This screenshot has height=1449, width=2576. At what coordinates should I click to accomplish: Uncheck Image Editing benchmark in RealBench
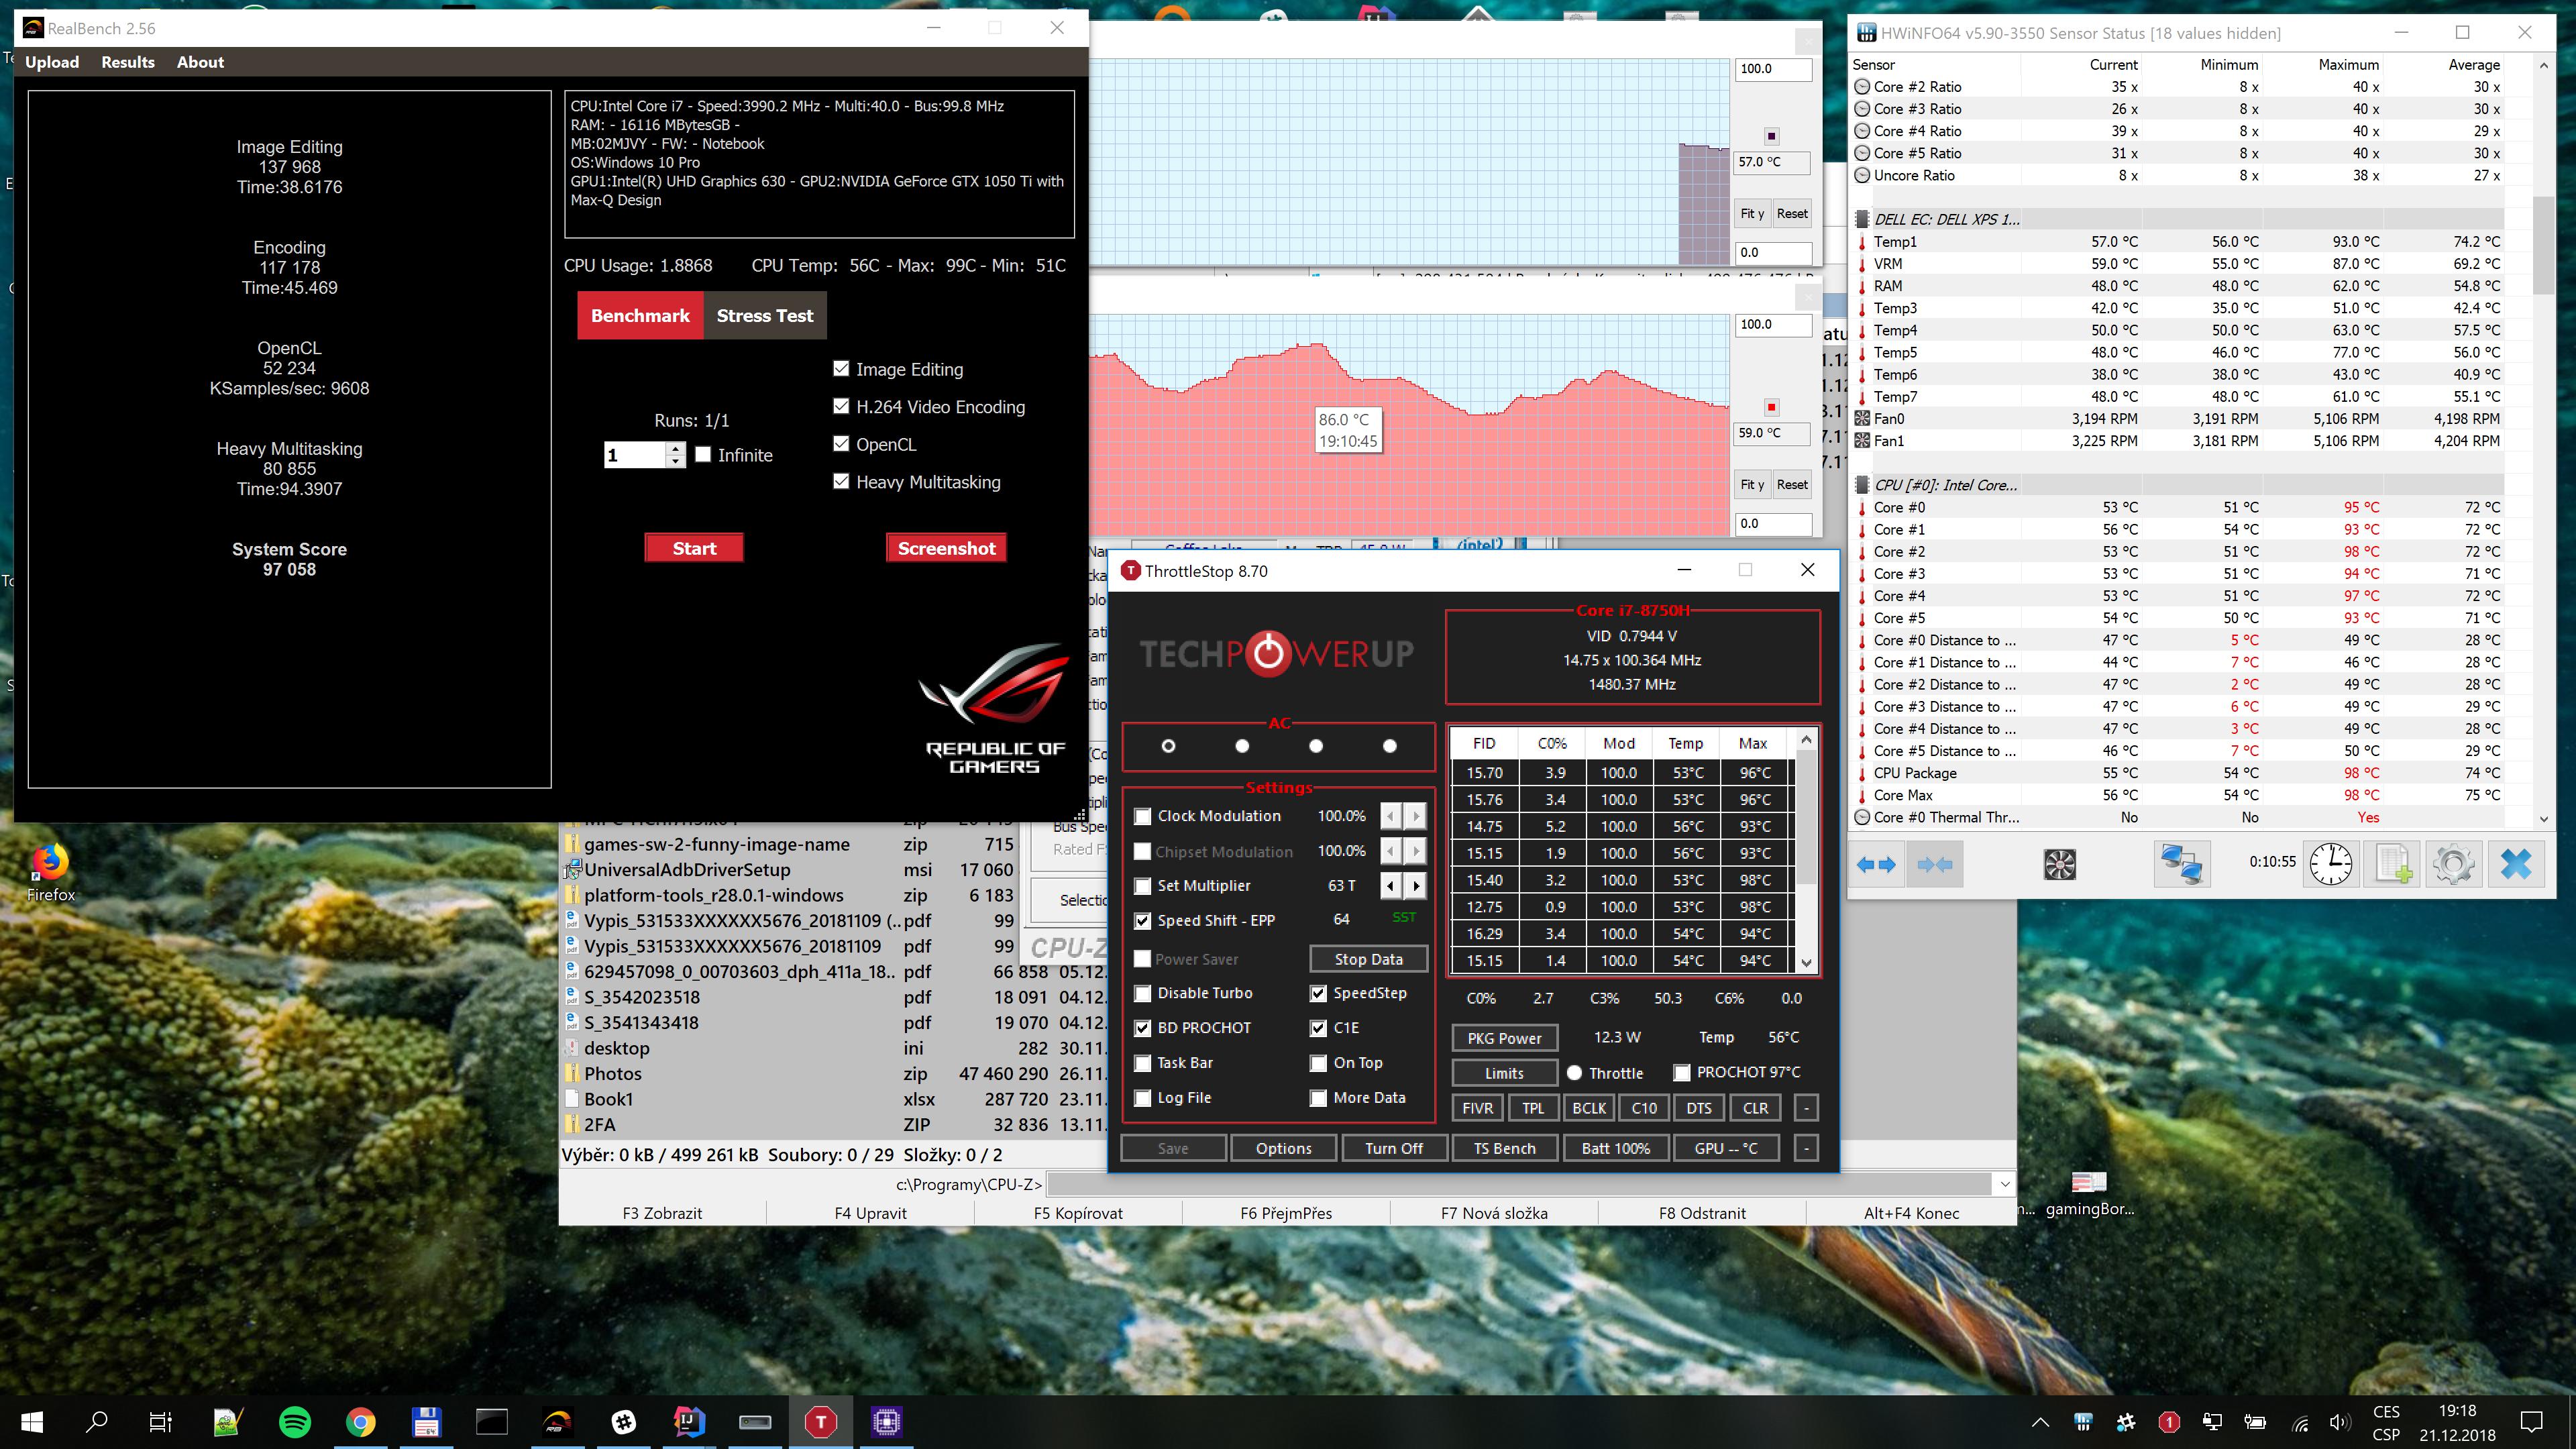click(841, 369)
